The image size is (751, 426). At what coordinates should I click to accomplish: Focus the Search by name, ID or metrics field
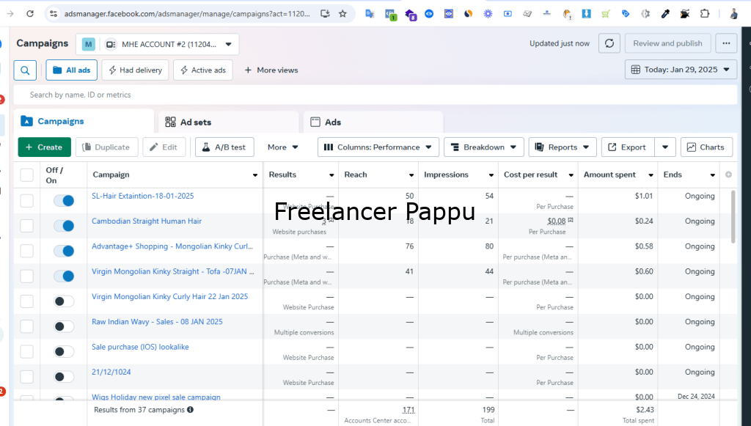[x=375, y=95]
